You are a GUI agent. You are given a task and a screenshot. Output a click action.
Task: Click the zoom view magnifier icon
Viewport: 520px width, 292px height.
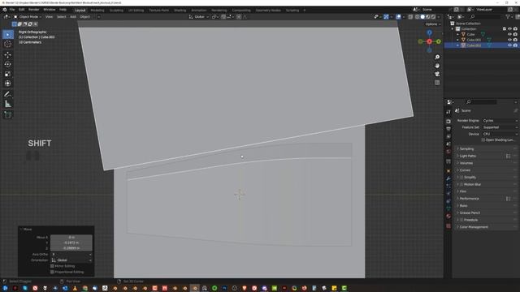(437, 58)
